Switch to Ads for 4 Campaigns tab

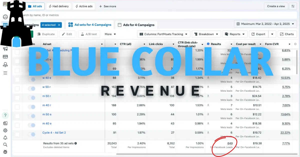pyautogui.click(x=136, y=25)
